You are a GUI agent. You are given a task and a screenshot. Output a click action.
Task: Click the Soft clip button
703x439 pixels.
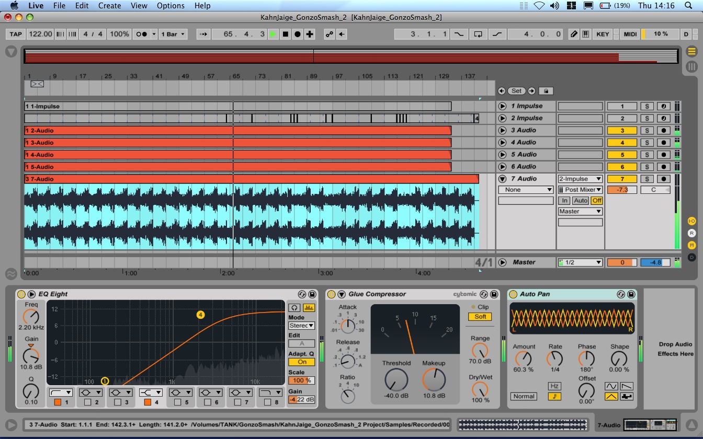tap(480, 317)
